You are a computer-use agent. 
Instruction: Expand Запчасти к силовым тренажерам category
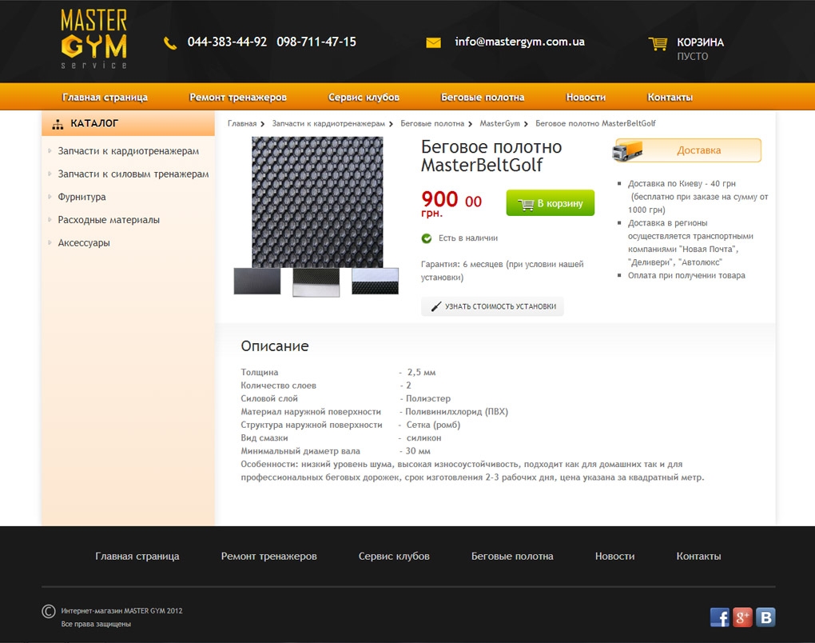(x=133, y=174)
